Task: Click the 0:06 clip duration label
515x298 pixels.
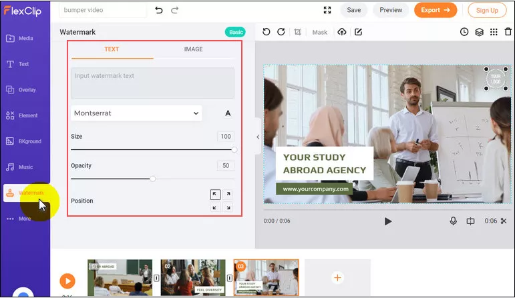Action: pyautogui.click(x=491, y=221)
